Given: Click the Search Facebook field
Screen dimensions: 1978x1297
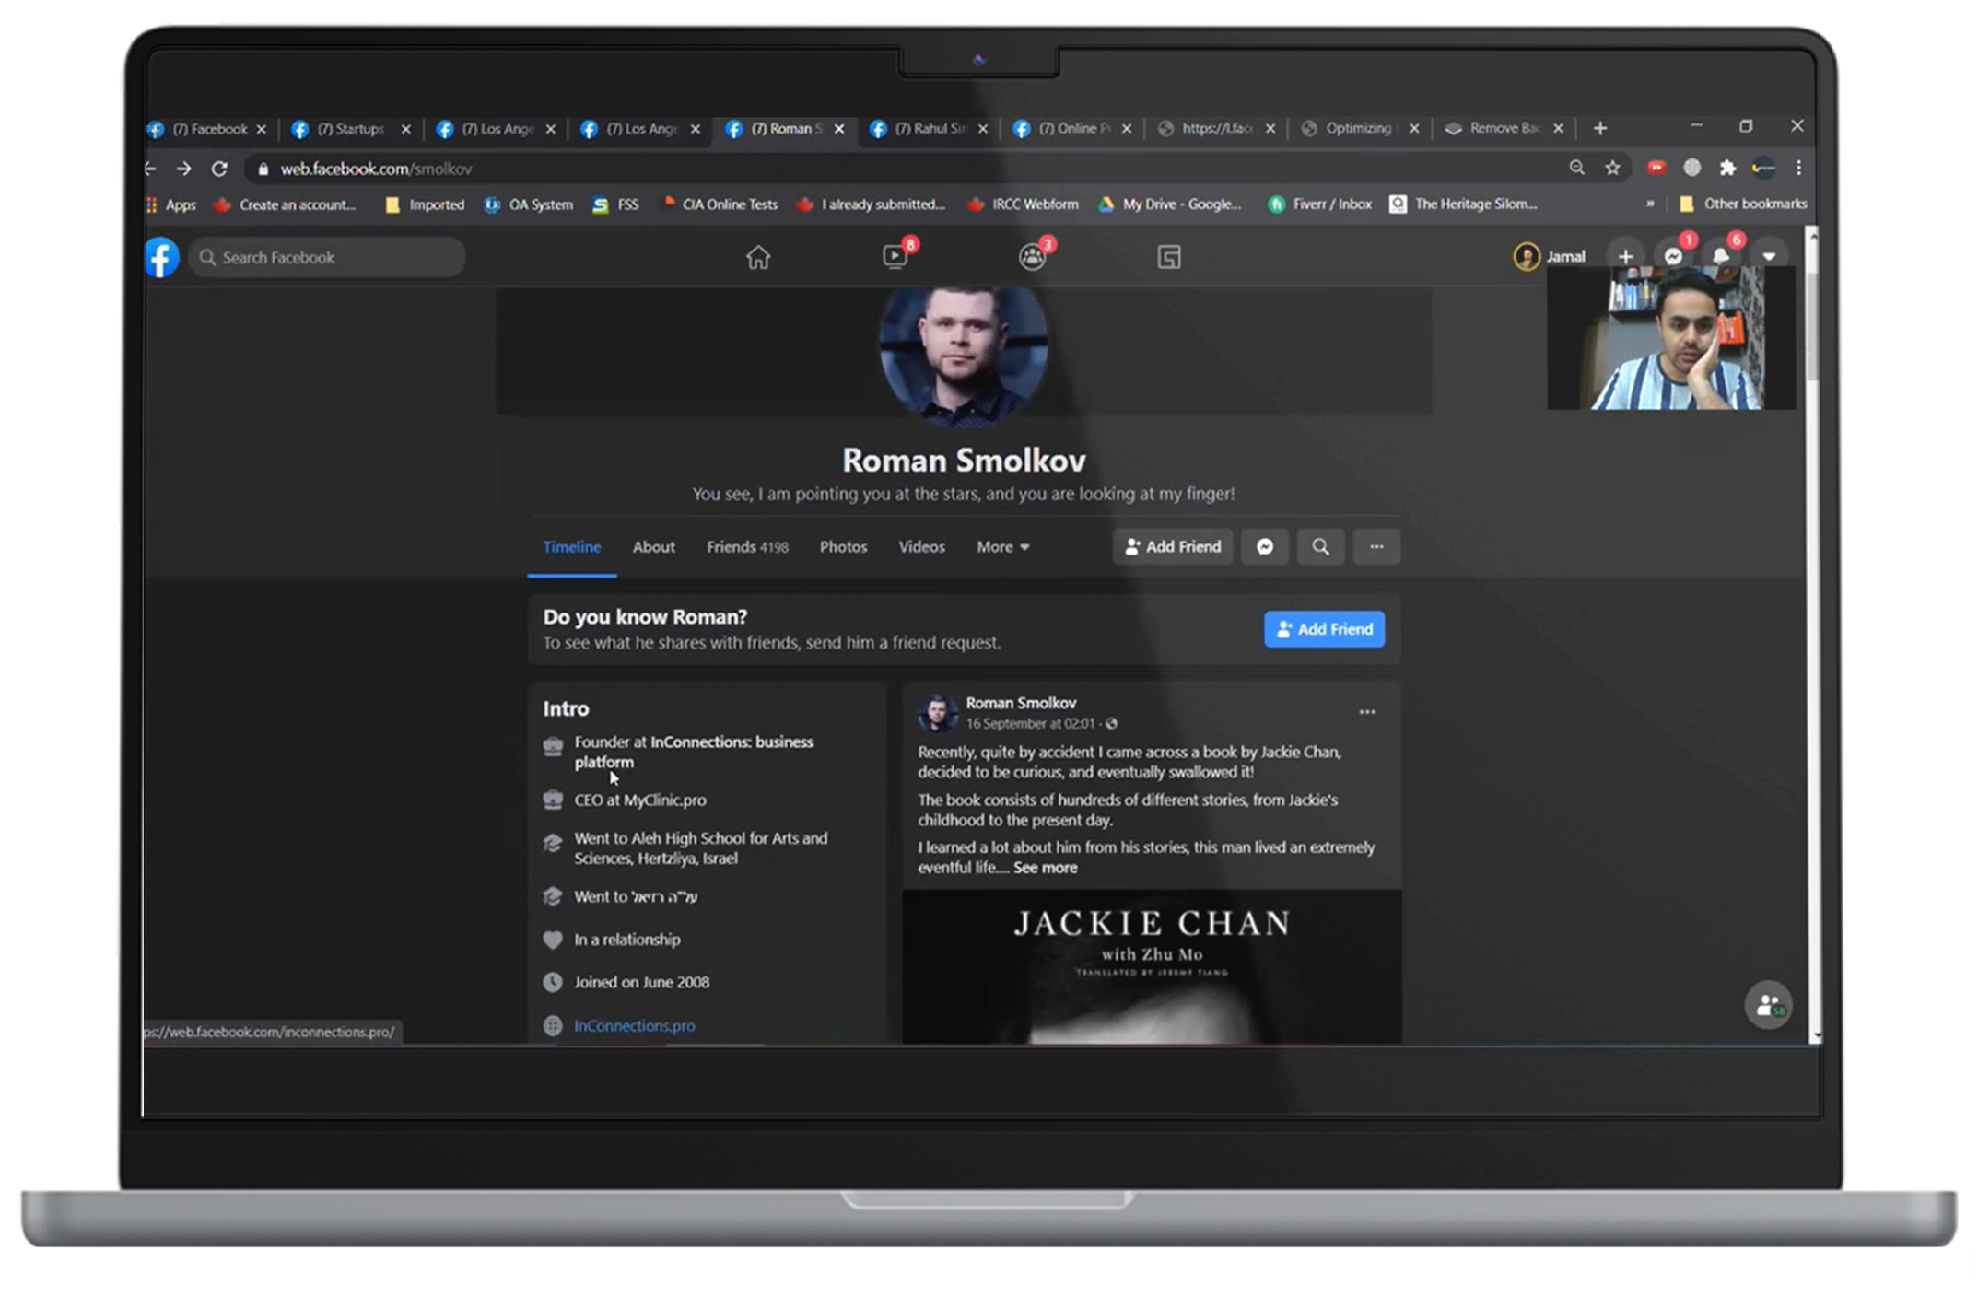Looking at the screenshot, I should [x=327, y=257].
